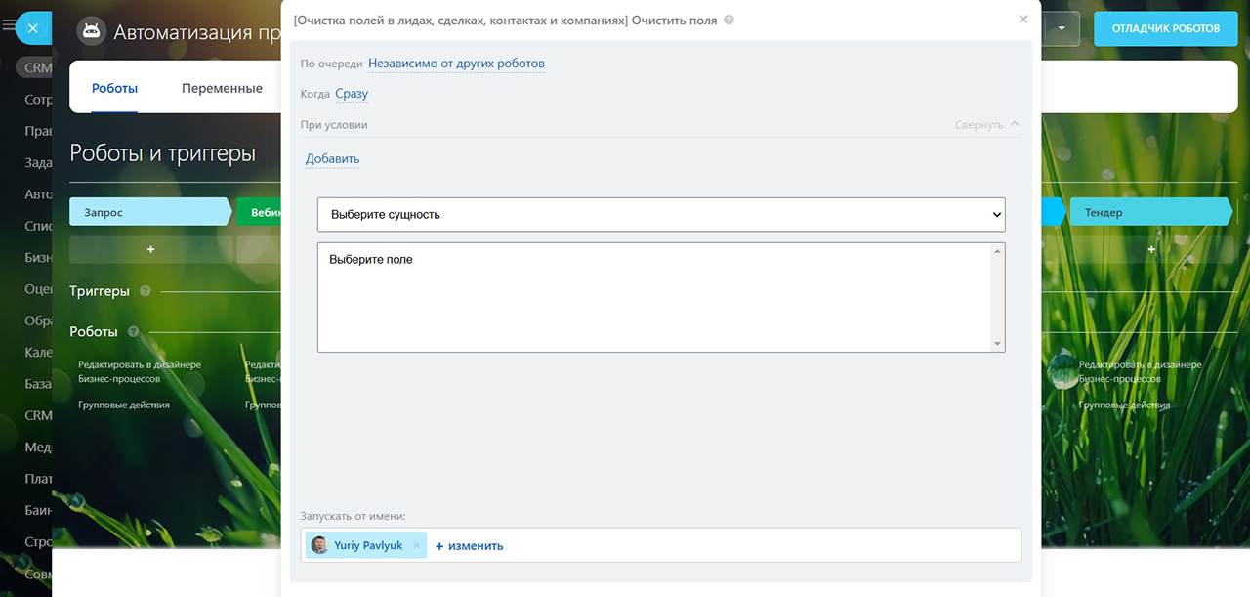The height and width of the screenshot is (597, 1250).
Task: Click Добавить condition link
Action: [332, 158]
